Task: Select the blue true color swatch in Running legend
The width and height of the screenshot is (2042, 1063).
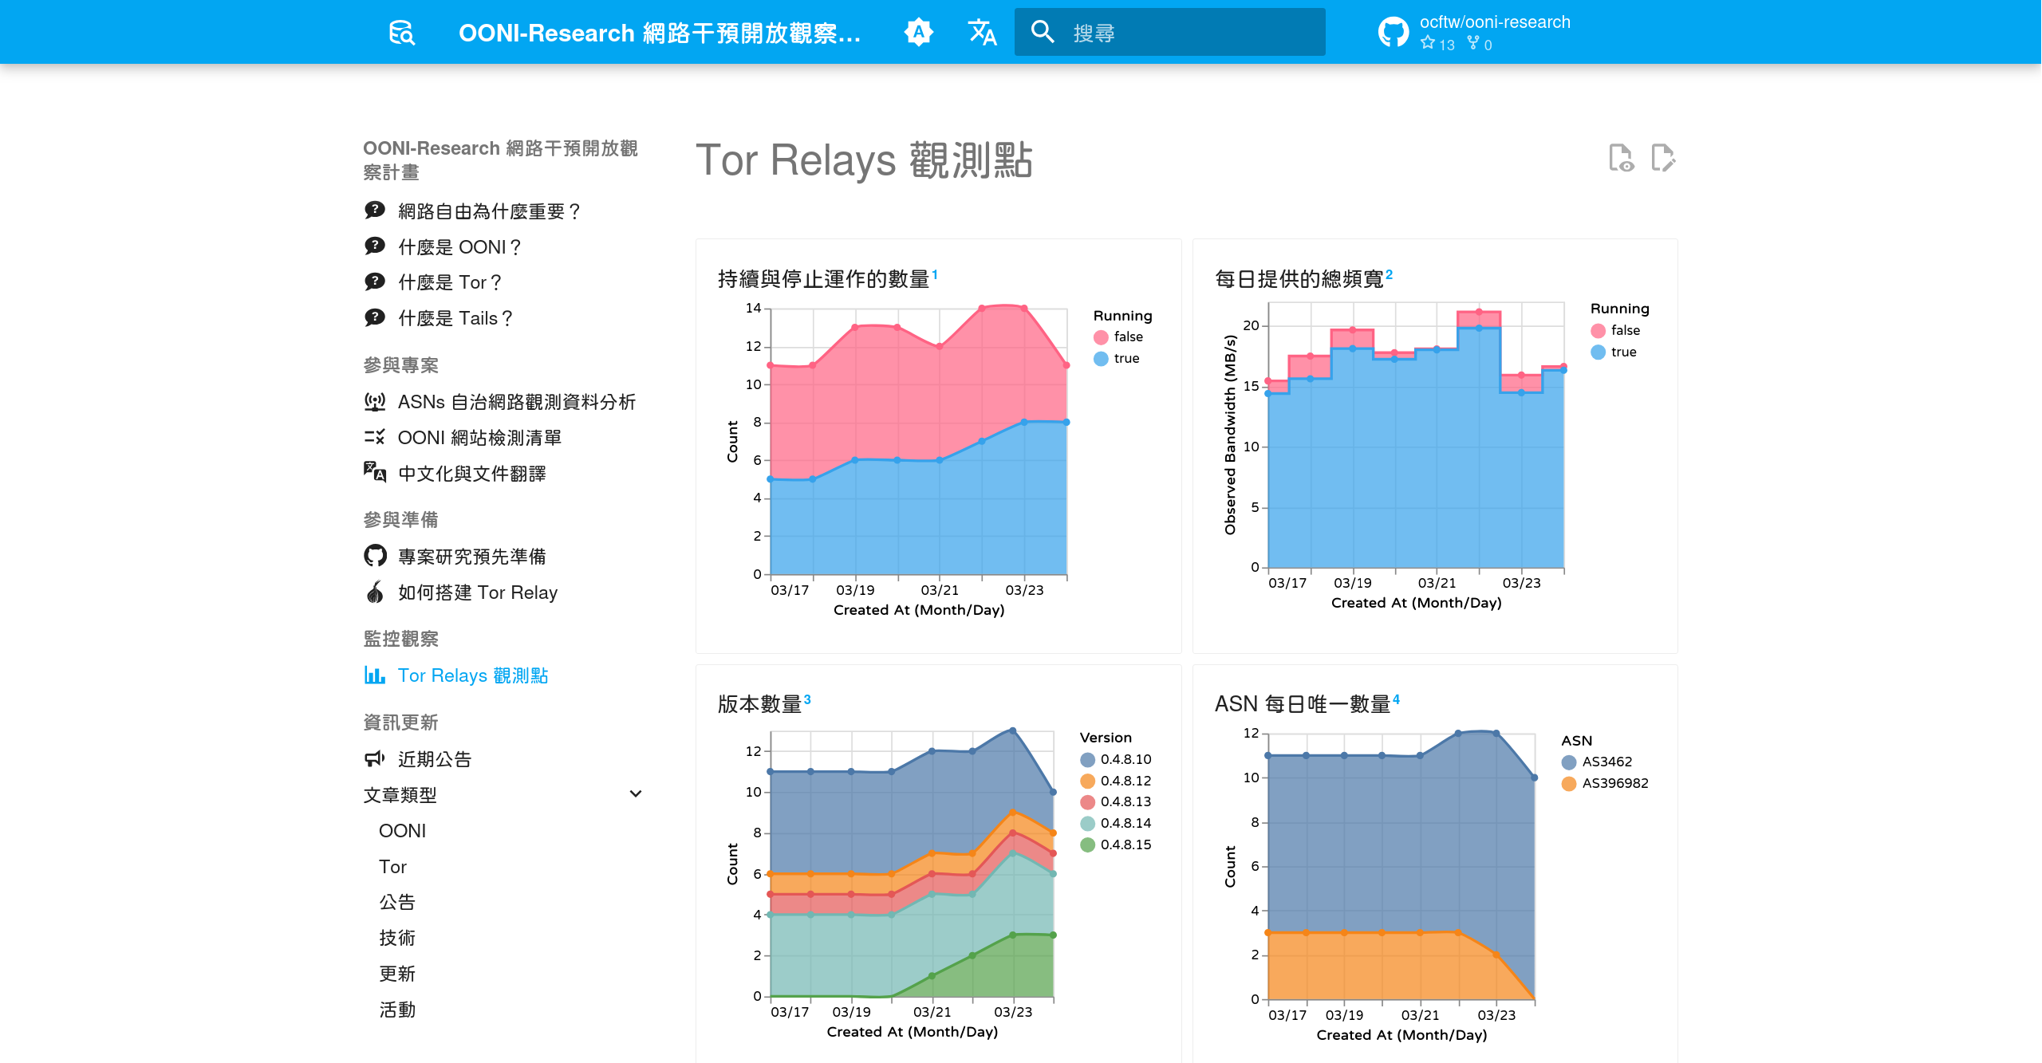Action: (1102, 357)
